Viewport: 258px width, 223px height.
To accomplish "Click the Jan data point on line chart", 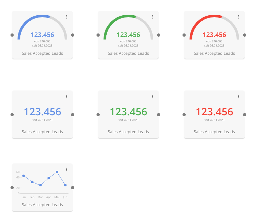I will (x=24, y=176).
